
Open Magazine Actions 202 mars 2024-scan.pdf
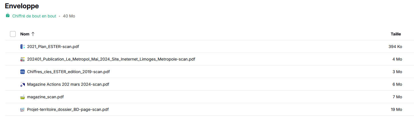(x=68, y=84)
